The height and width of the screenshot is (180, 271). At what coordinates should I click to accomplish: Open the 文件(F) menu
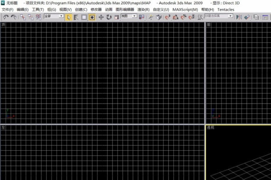(x=7, y=9)
